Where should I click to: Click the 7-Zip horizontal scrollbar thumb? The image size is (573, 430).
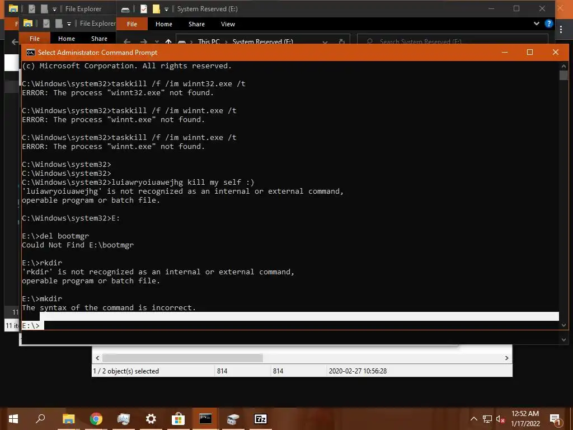(183, 358)
